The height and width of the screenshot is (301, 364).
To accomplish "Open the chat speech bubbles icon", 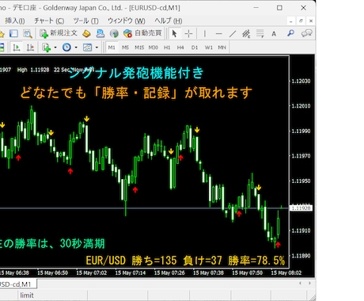I will 307,33.
